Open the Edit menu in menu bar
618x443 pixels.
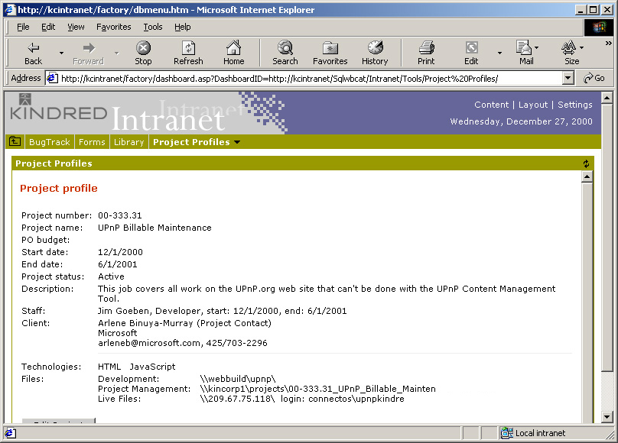(48, 27)
